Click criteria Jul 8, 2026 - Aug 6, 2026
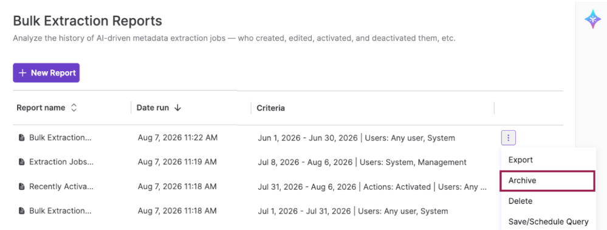Viewport: 607px width, 230px height. 362,162
